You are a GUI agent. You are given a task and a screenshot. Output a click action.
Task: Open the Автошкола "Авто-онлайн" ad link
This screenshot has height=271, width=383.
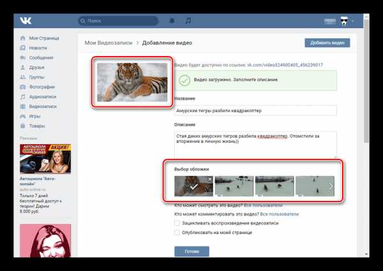(x=38, y=181)
